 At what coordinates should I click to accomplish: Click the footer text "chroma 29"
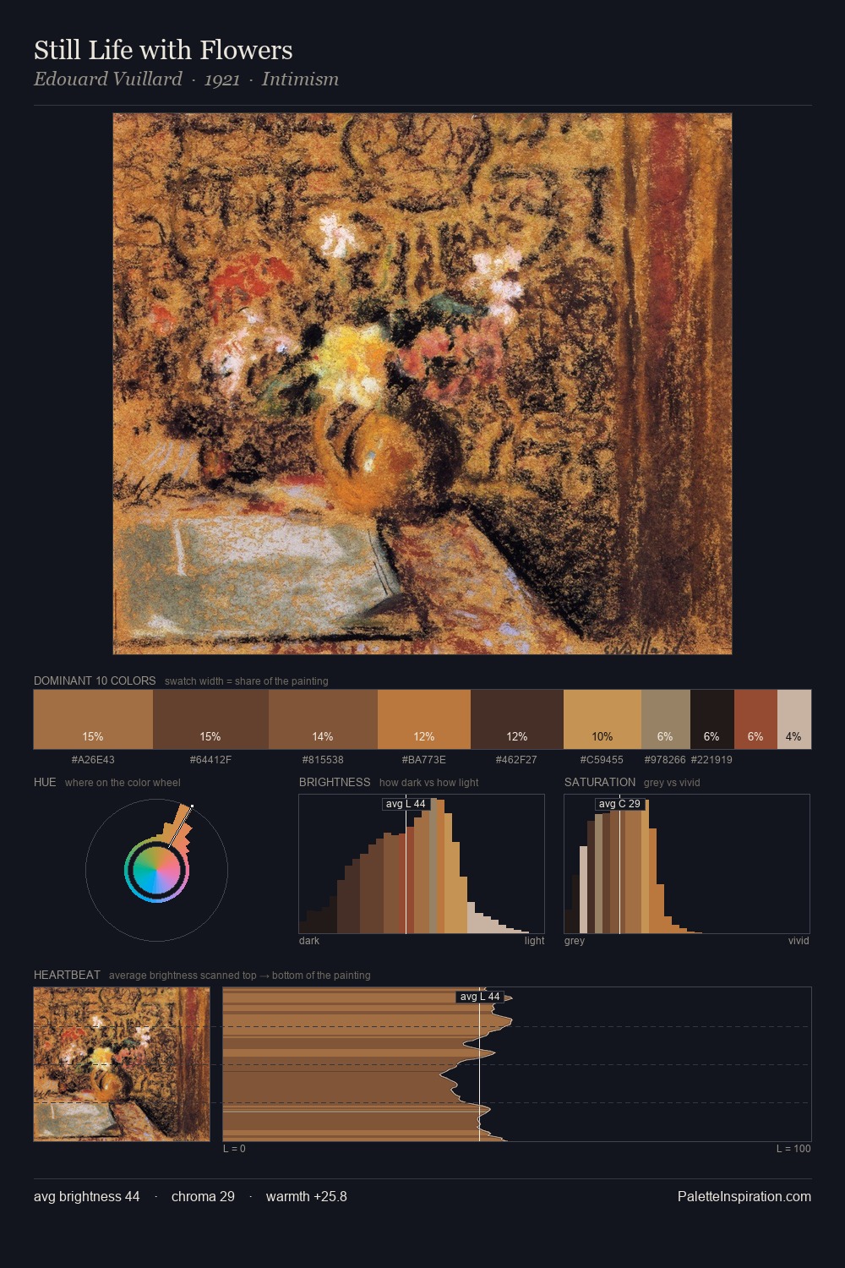coord(203,1196)
